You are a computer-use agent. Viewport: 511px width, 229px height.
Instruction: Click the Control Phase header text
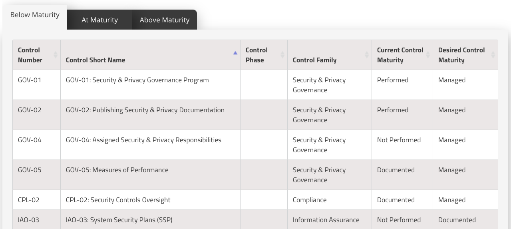pos(256,55)
